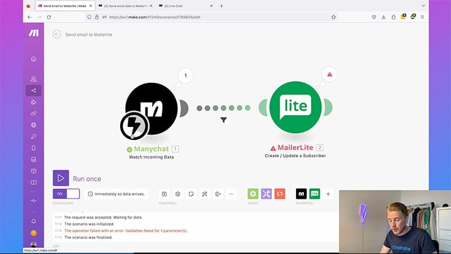This screenshot has height=254, width=451.
Task: Click the Run once play button
Action: [x=61, y=178]
